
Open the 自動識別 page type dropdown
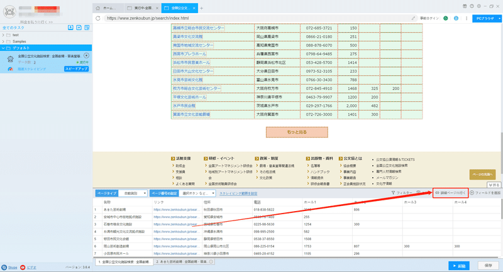[x=133, y=193]
